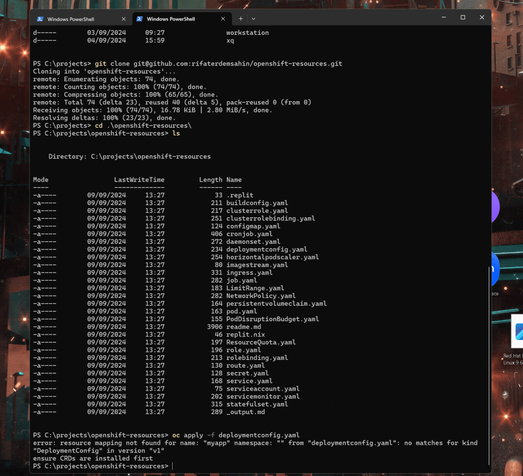The image size is (523, 476).
Task: Click the file name _output.md
Action: (x=246, y=412)
